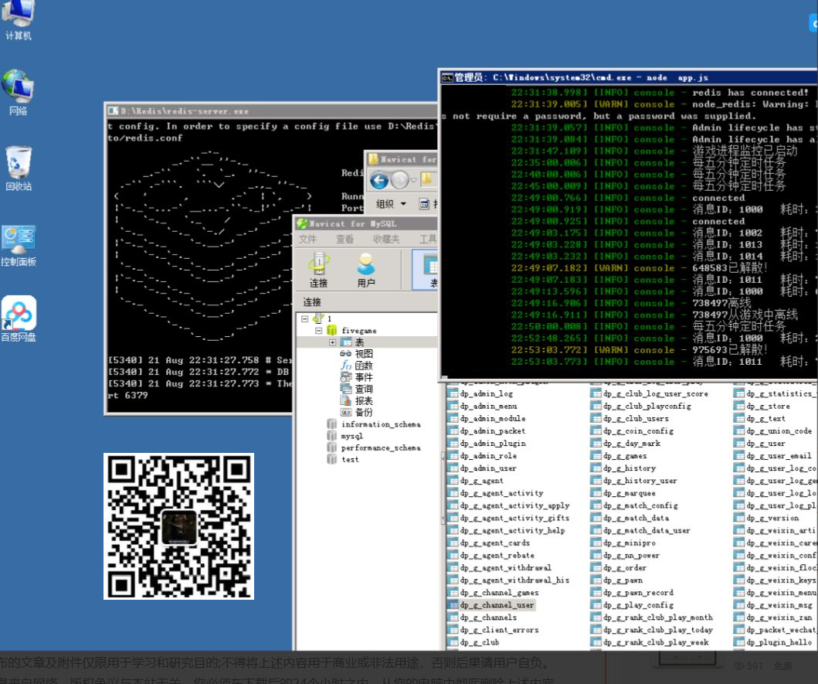Viewport: 818px width, 684px height.
Task: Collapse the fivegame database node
Action: point(318,331)
